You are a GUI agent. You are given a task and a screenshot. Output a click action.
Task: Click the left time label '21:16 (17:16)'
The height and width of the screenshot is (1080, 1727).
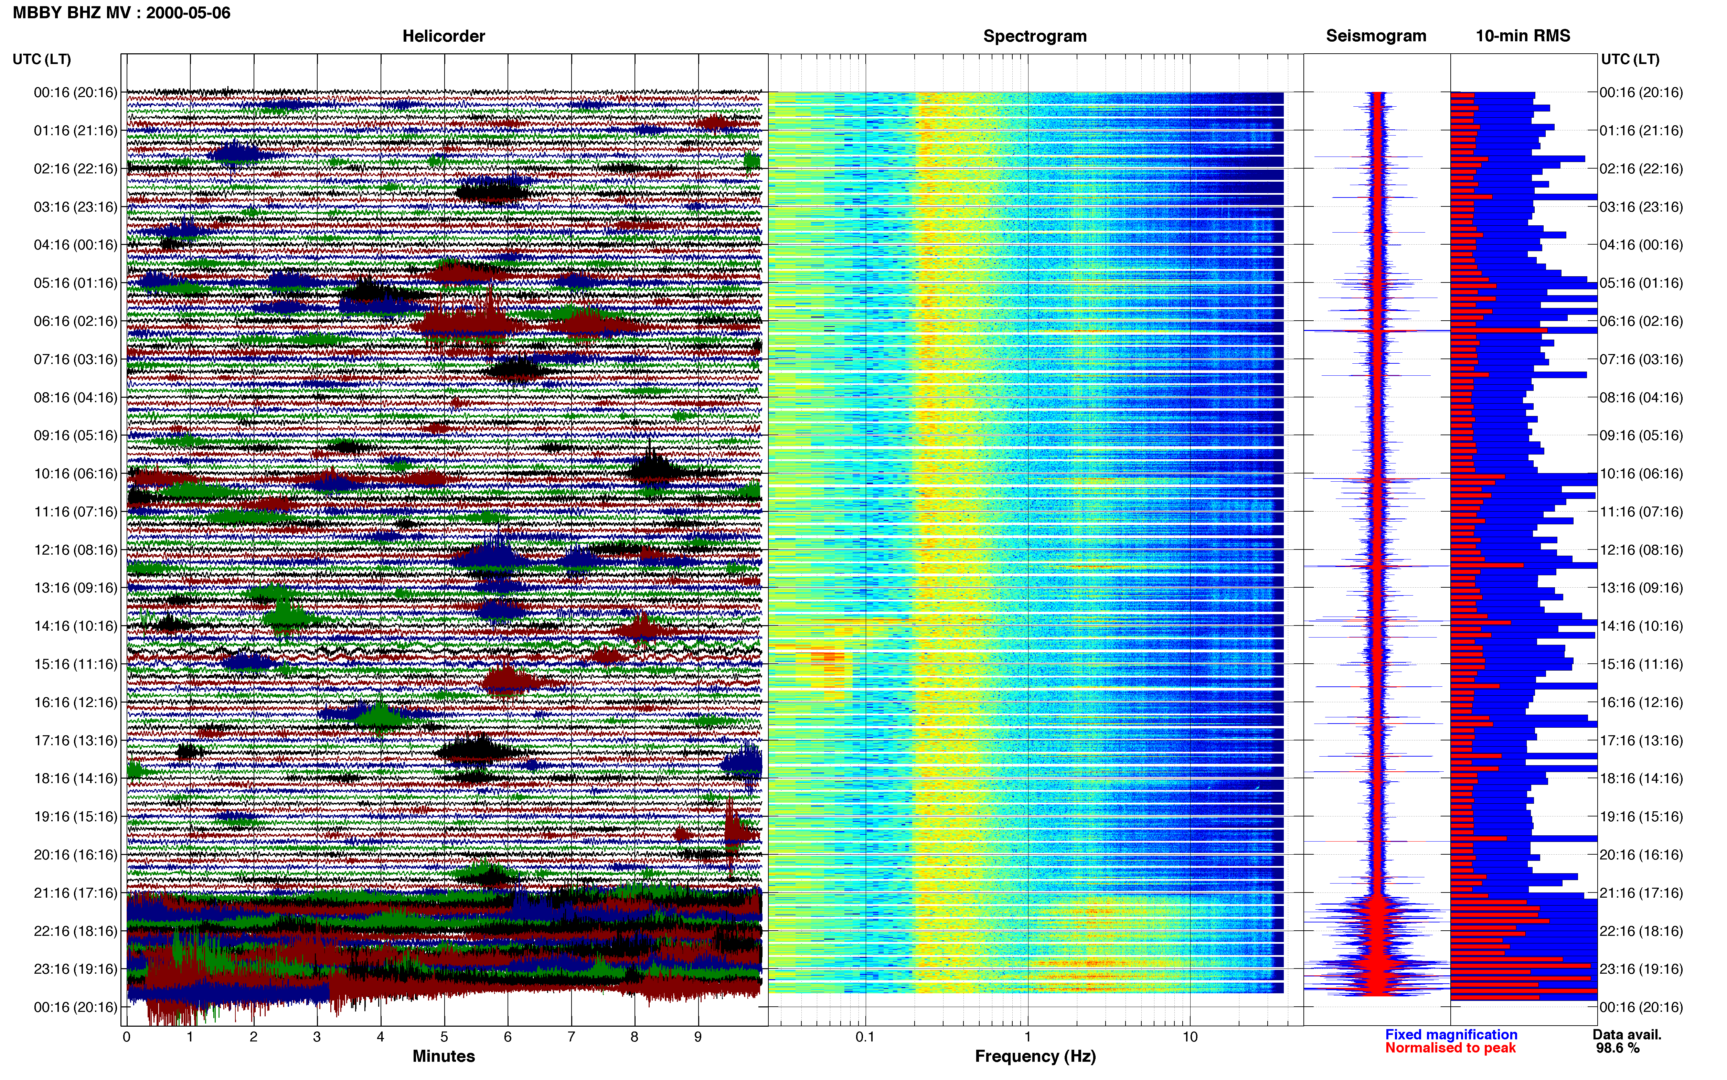pos(76,893)
